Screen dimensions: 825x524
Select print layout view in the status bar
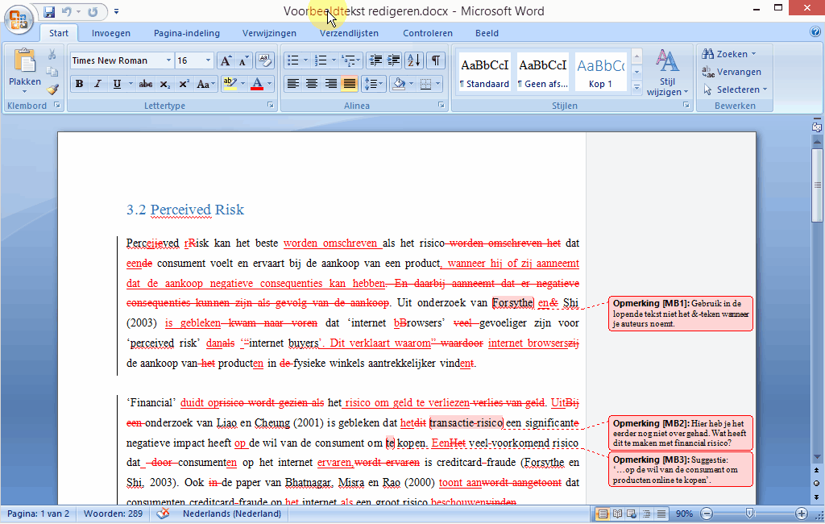click(x=603, y=514)
